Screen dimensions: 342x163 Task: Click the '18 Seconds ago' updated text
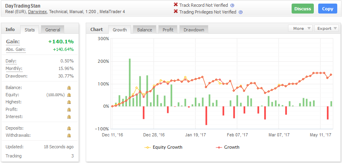tap(59, 147)
